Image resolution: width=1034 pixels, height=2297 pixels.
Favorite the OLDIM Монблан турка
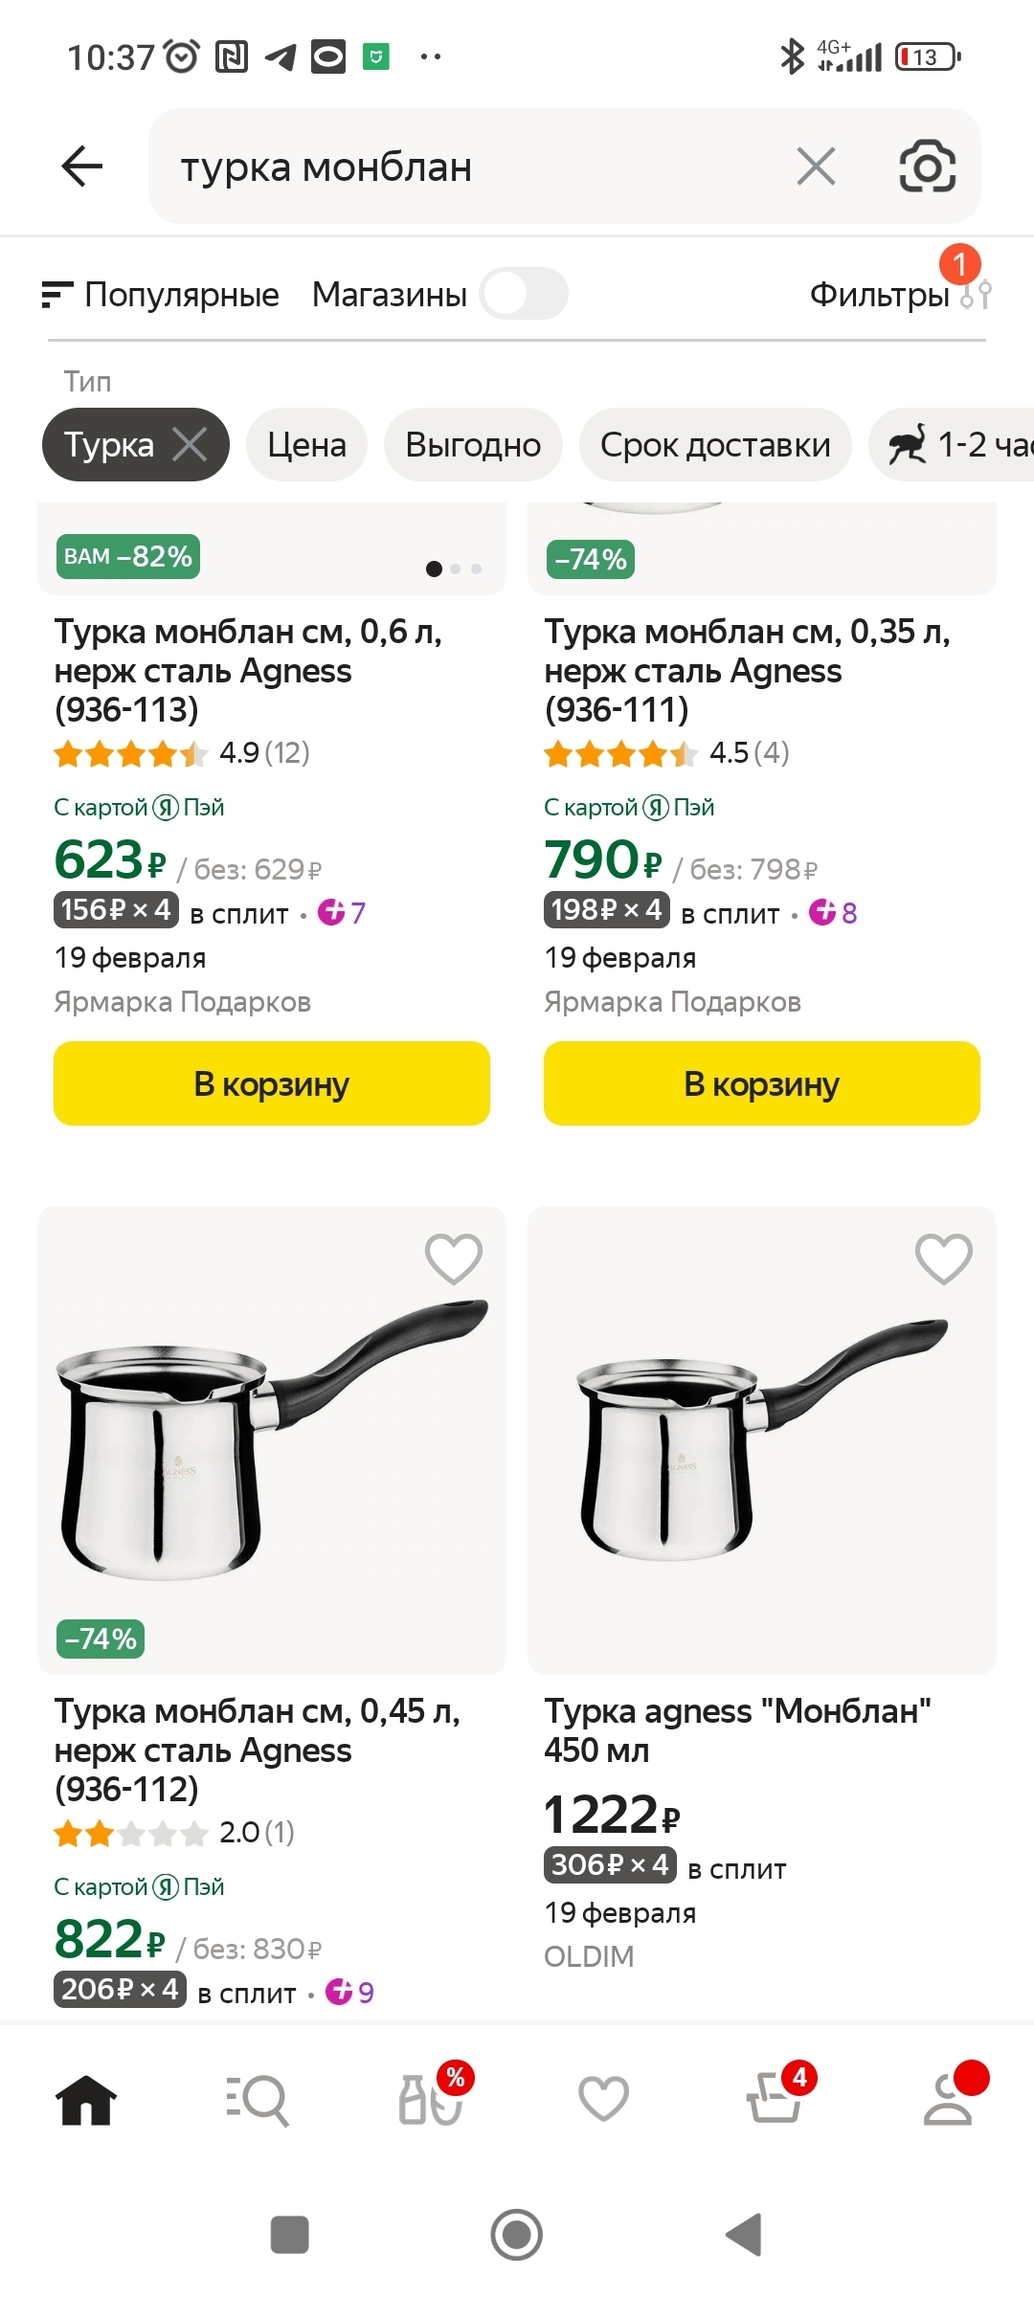coord(944,1258)
